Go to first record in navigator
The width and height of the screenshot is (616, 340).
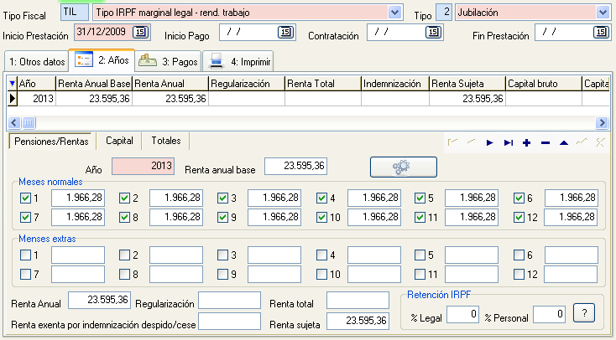[x=452, y=142]
